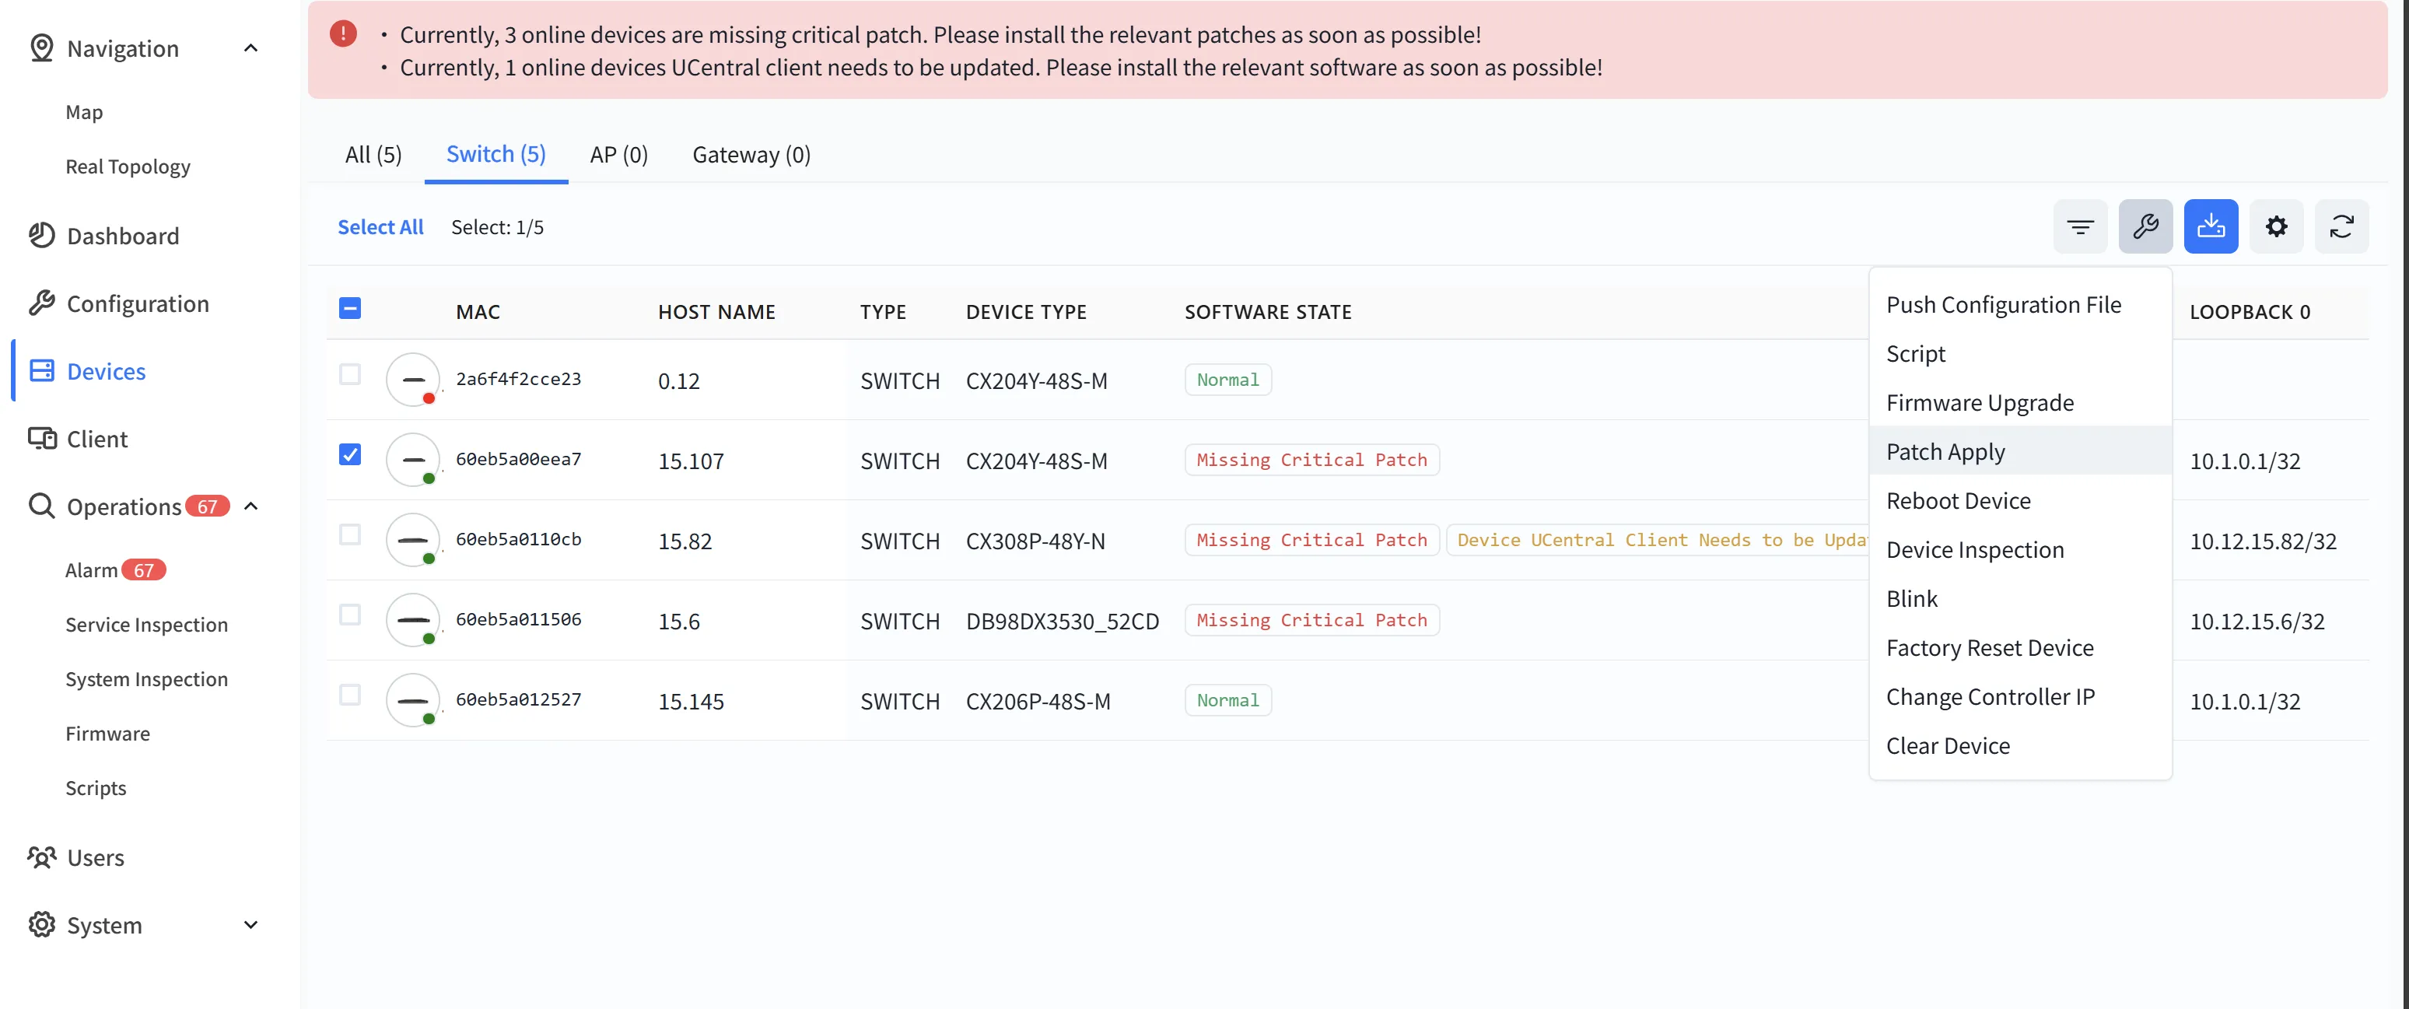This screenshot has width=2409, height=1009.
Task: Choose Patch Apply from the menu
Action: 2020,450
